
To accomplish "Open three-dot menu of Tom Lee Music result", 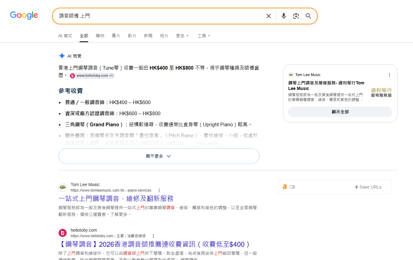I will click(x=159, y=190).
